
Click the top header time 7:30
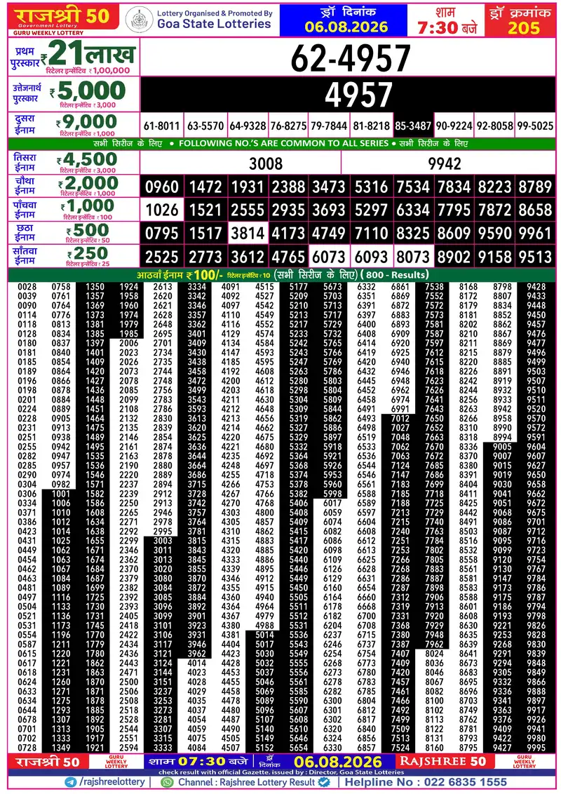[438, 27]
